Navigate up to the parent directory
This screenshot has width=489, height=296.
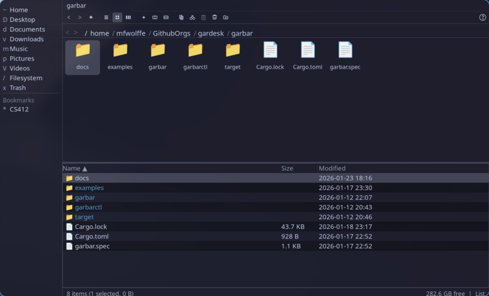tap(91, 18)
